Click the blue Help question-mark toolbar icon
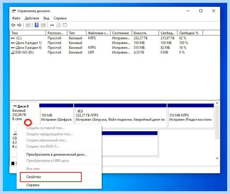Image resolution: width=230 pixels, height=194 pixels. [x=37, y=25]
